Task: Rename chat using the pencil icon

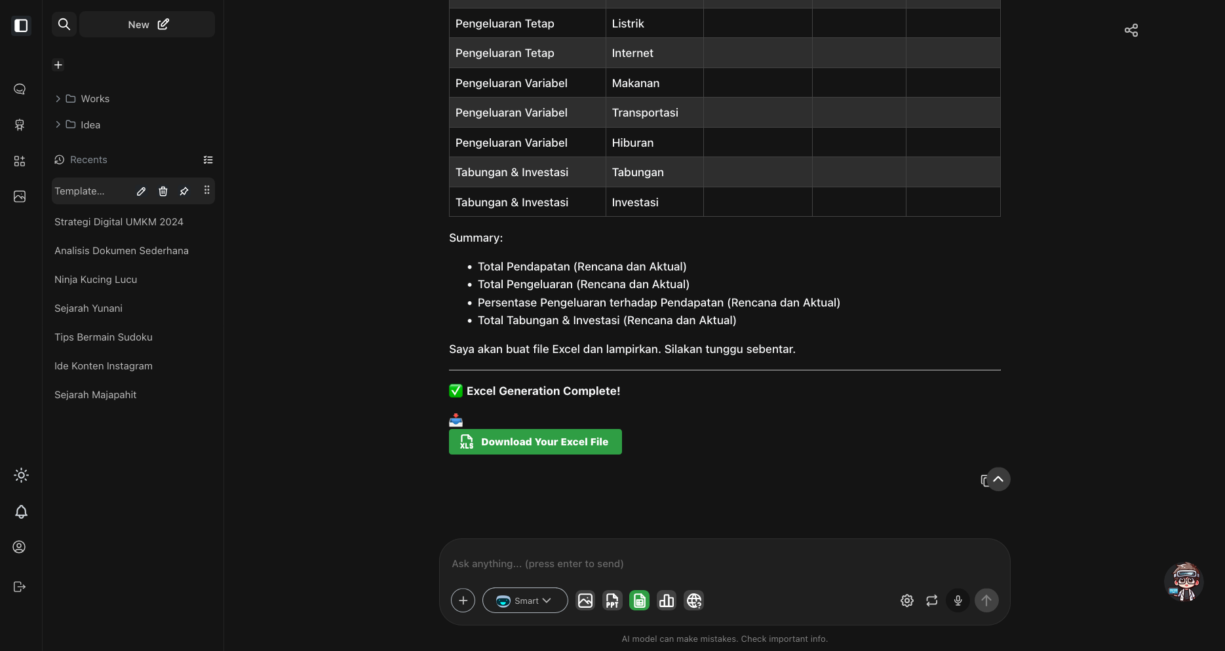Action: pos(141,191)
